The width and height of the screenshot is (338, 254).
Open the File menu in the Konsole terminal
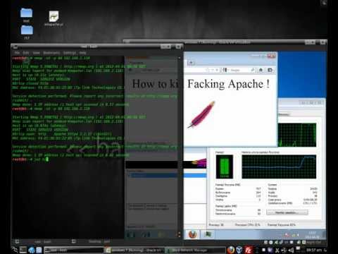tap(17, 53)
